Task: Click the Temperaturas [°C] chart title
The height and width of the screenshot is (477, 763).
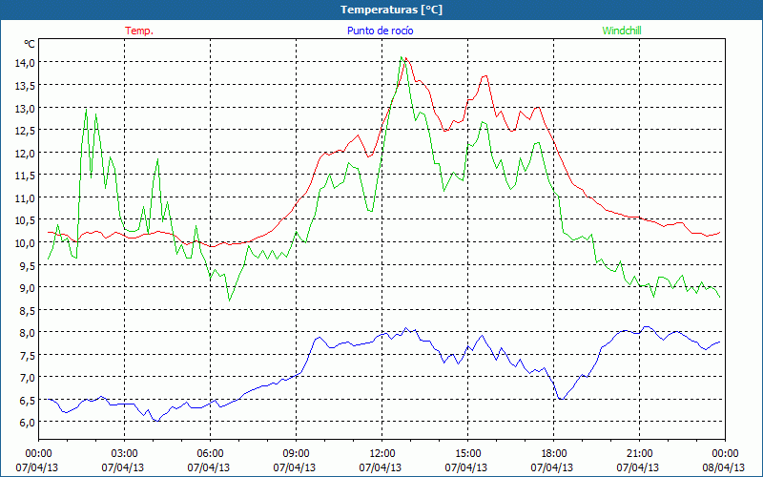Action: [391, 10]
